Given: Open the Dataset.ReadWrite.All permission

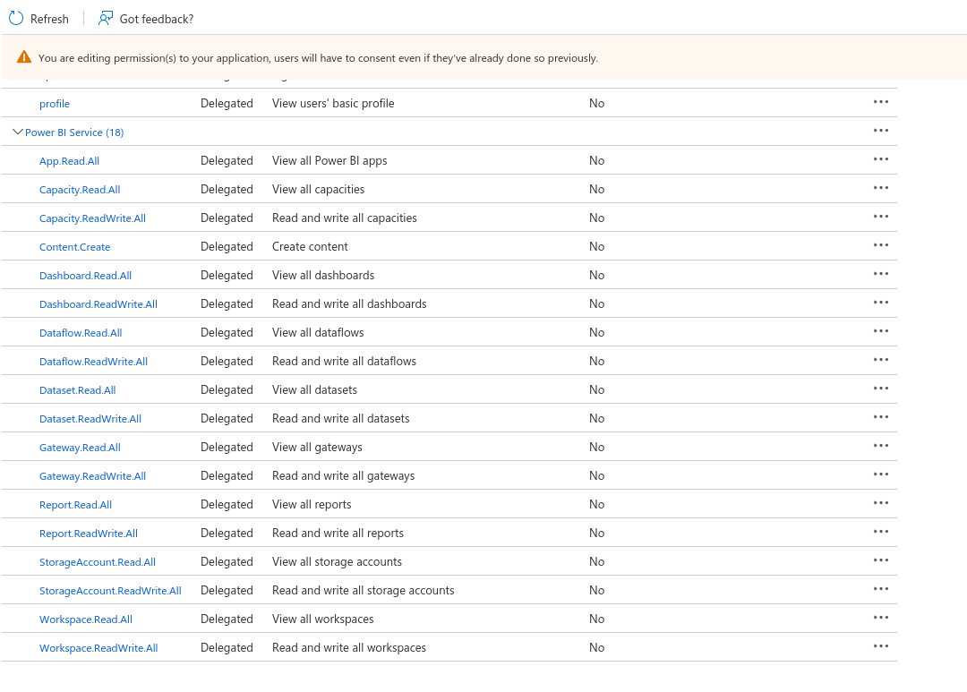Looking at the screenshot, I should coord(90,419).
